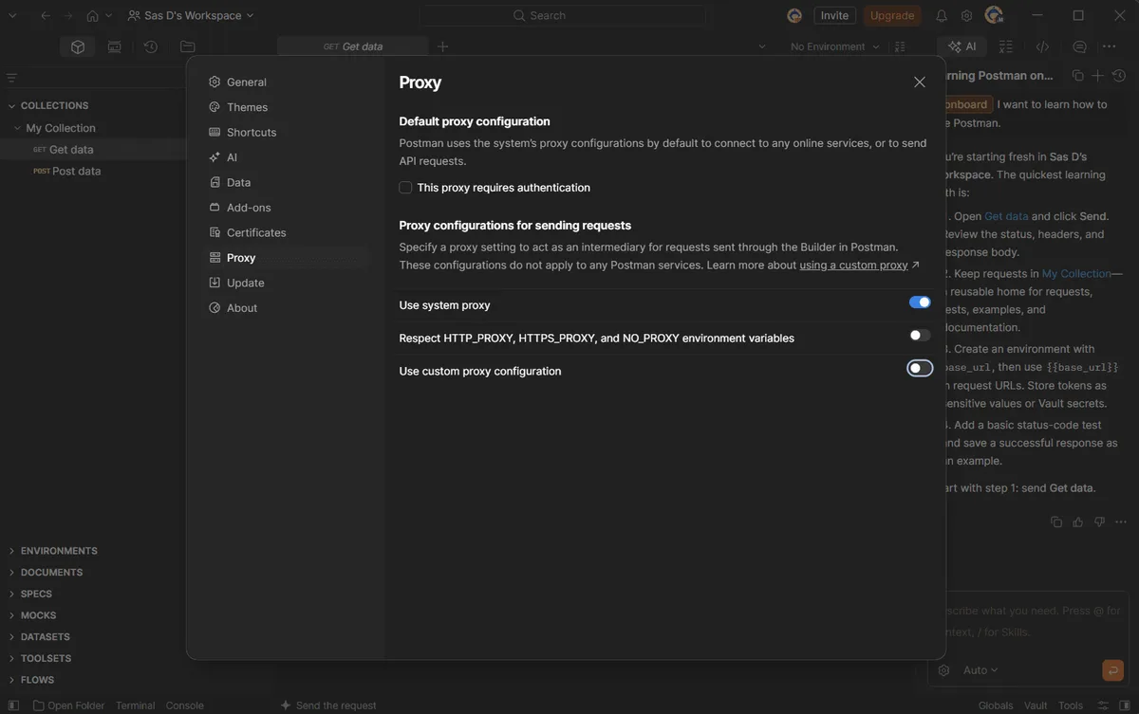Enable Use custom proxy configuration toggle
Screen dimensions: 1139x714
(920, 368)
